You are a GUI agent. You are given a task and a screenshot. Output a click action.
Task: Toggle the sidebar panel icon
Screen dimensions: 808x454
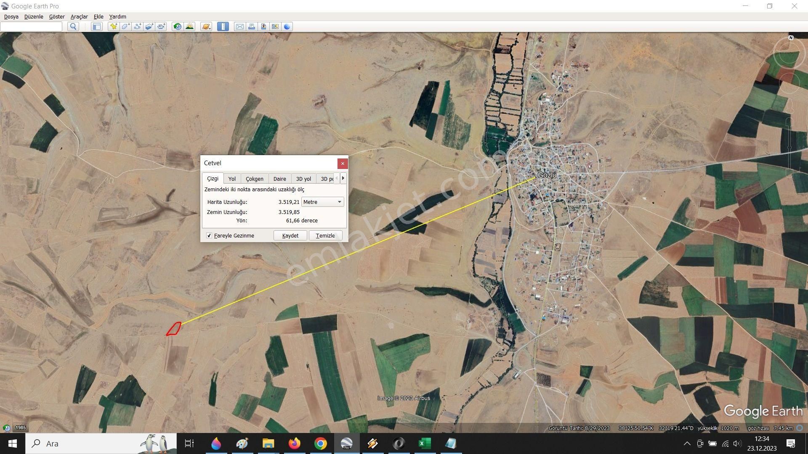pos(97,26)
